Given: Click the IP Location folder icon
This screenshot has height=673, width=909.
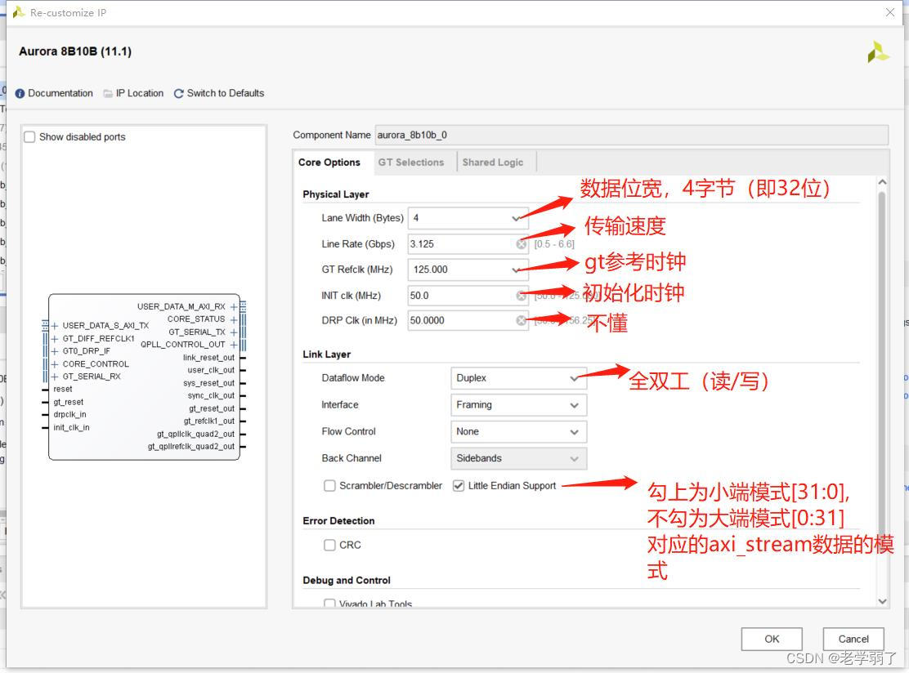Looking at the screenshot, I should pyautogui.click(x=108, y=93).
